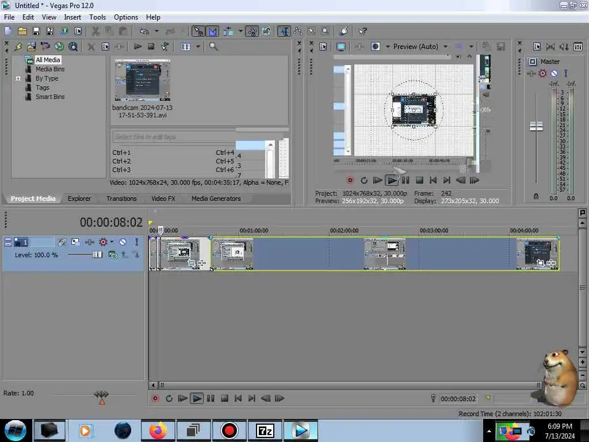
Task: Toggle the Master bus mute icon
Action: pos(554,73)
